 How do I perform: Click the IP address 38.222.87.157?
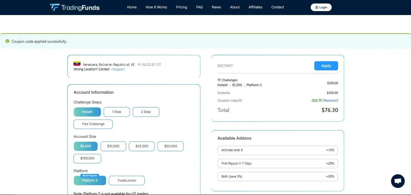[149, 65]
